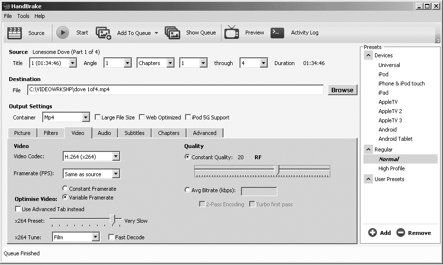Open the Help menu
Viewport: 443px width, 265px height.
[x=39, y=16]
